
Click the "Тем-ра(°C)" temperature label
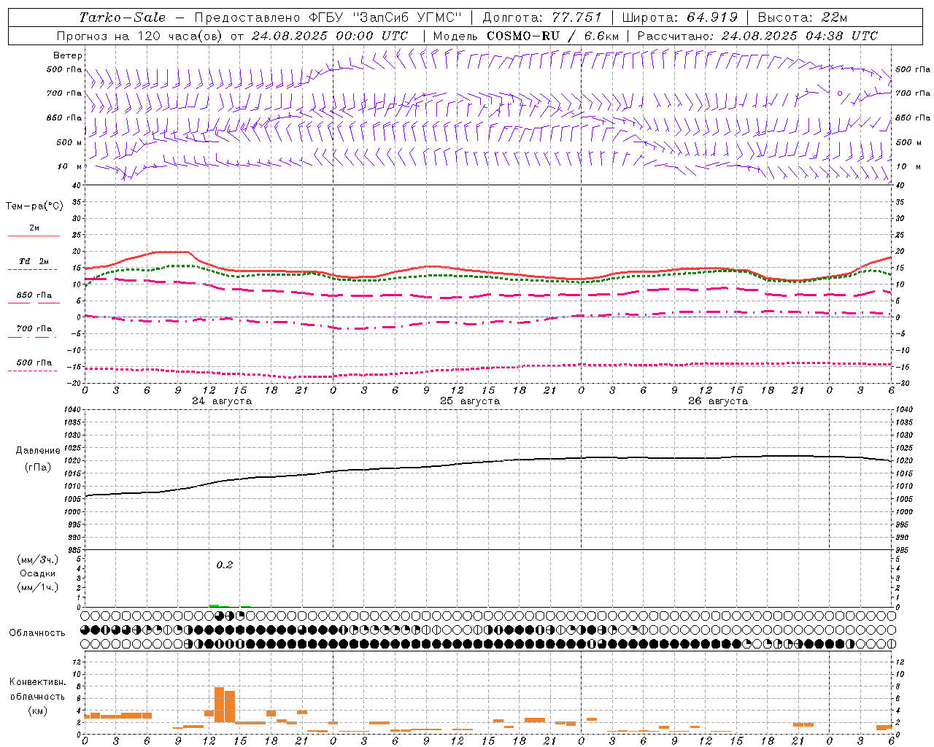[x=34, y=206]
